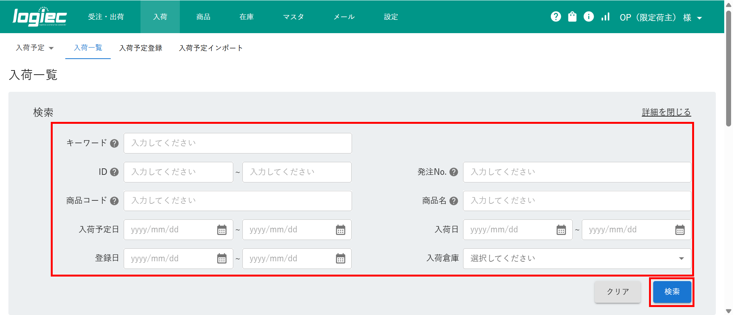Click the help question mark icon in header
The image size is (733, 315).
556,17
